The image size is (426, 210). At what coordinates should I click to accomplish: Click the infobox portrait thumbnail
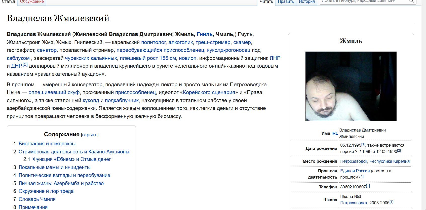pos(351,86)
